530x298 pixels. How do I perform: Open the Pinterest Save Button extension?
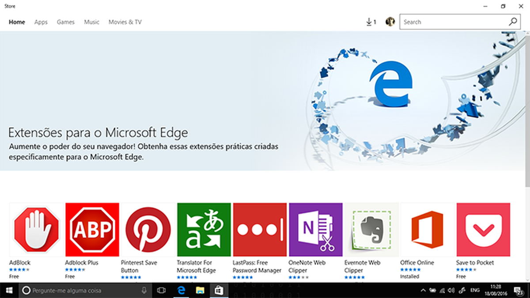(x=148, y=230)
